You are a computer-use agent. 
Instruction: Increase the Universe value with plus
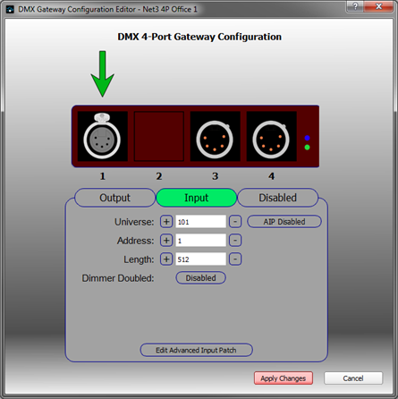coord(166,222)
